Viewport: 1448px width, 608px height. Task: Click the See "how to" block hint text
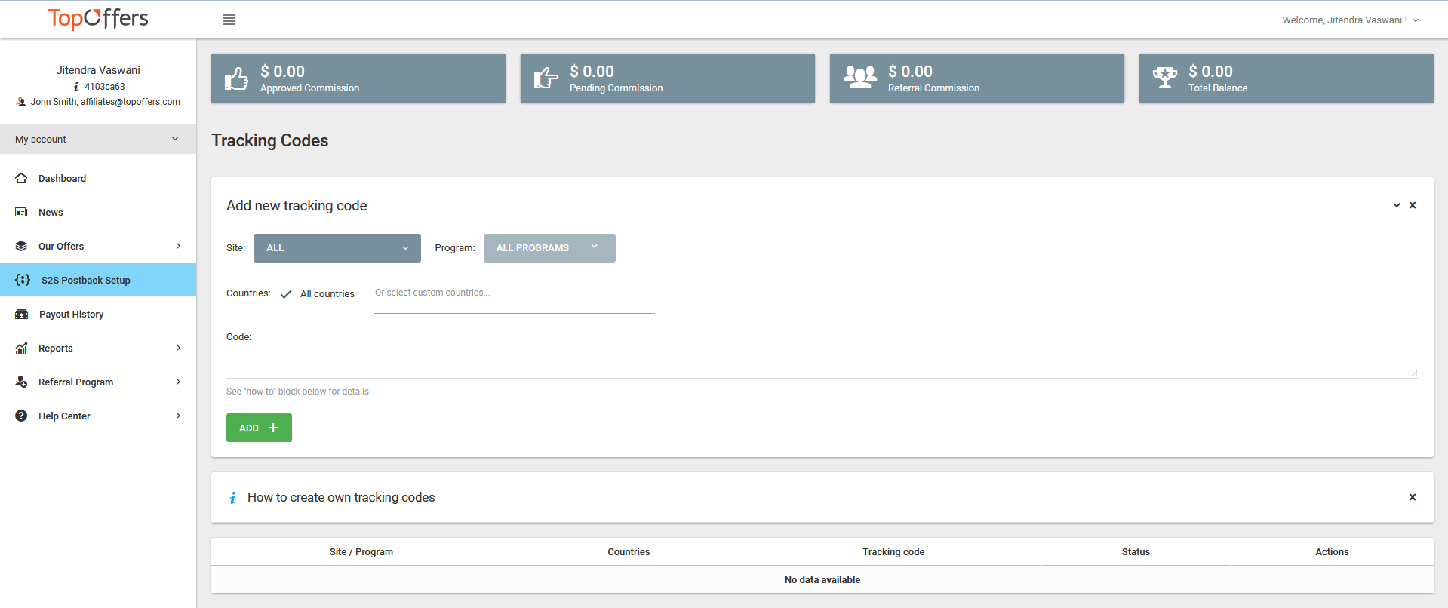299,392
